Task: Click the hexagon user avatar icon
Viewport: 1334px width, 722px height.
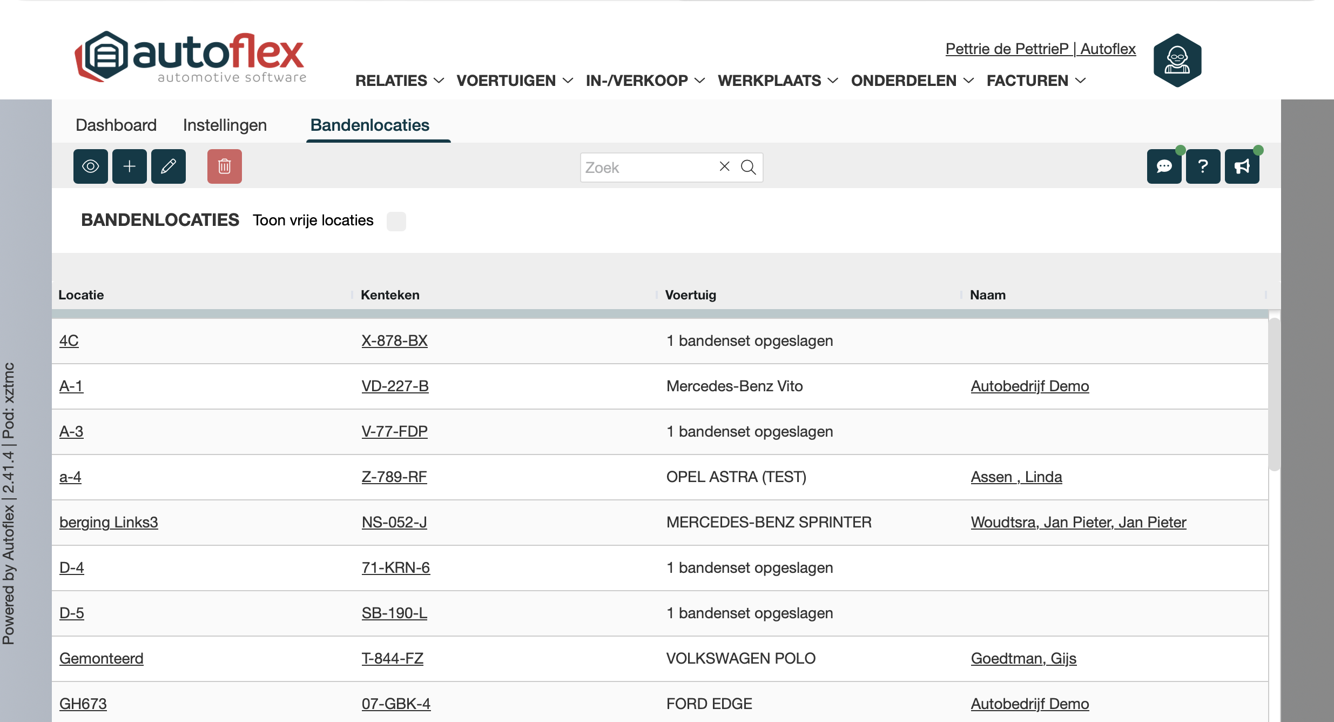Action: [1177, 60]
